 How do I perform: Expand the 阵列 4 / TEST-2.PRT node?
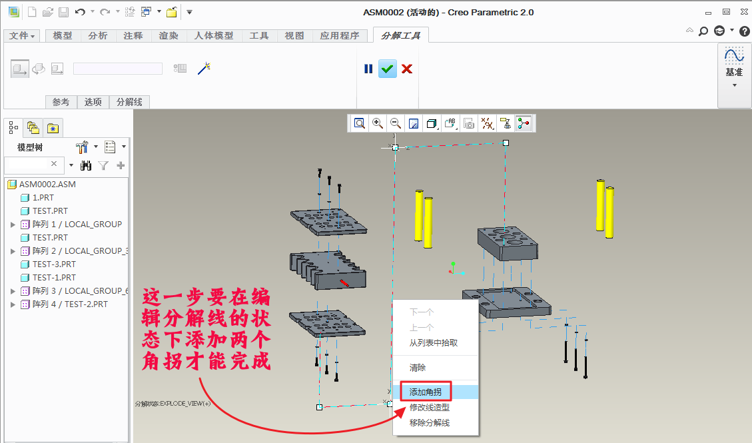[x=13, y=304]
